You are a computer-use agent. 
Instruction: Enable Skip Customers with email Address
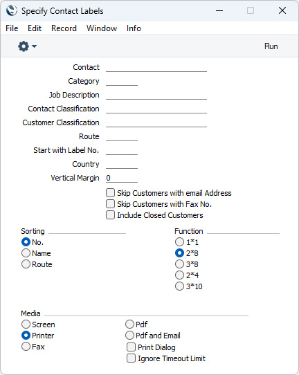click(x=110, y=193)
